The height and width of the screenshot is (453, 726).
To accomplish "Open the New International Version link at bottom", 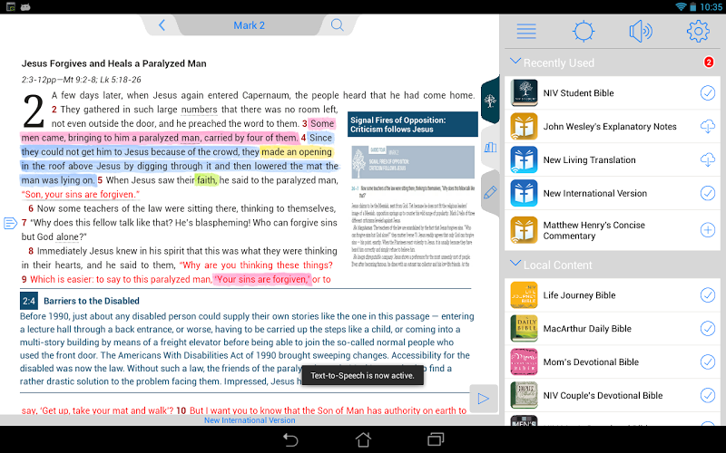I will point(250,420).
